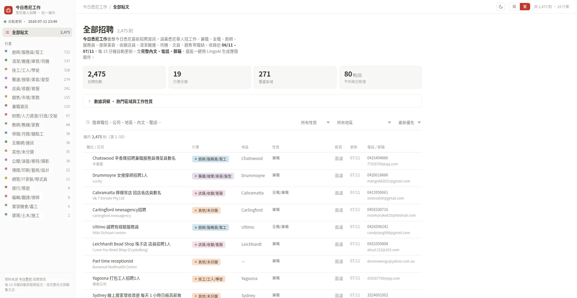Image resolution: width=577 pixels, height=298 pixels.
Task: Select 醫護/按摩/美容/髮型 category
Action: pyautogui.click(x=37, y=80)
